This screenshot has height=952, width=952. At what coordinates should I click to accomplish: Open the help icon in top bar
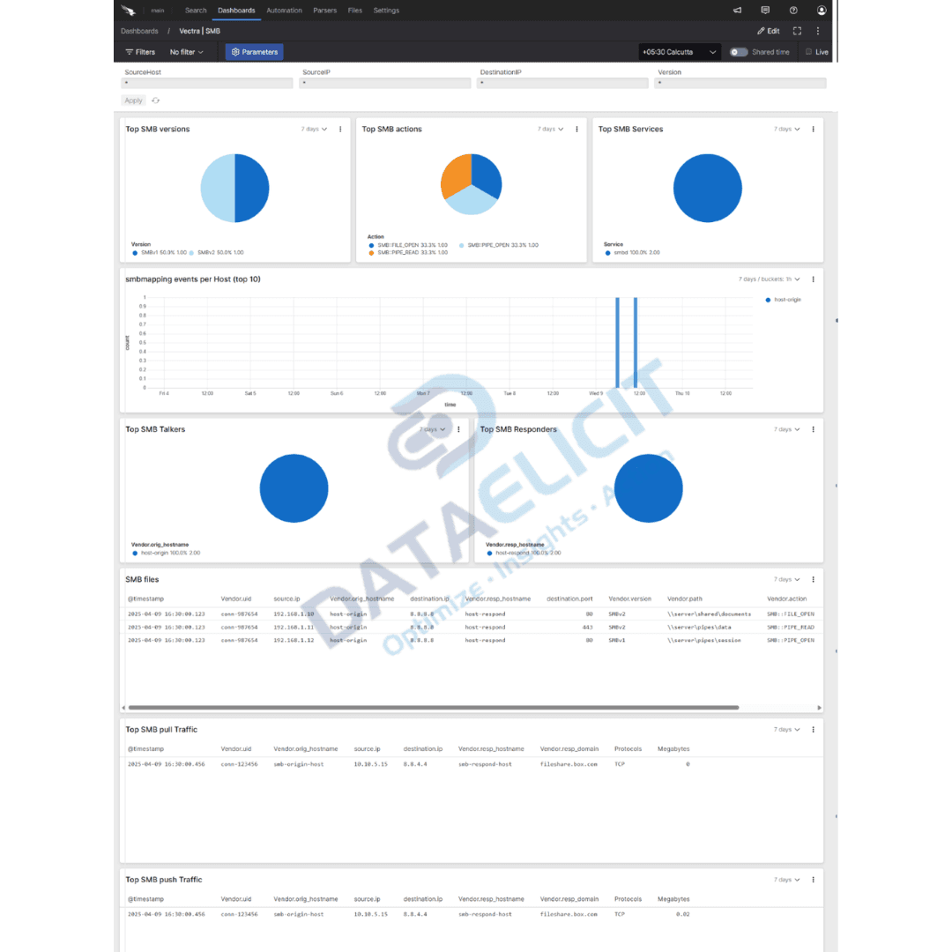793,10
